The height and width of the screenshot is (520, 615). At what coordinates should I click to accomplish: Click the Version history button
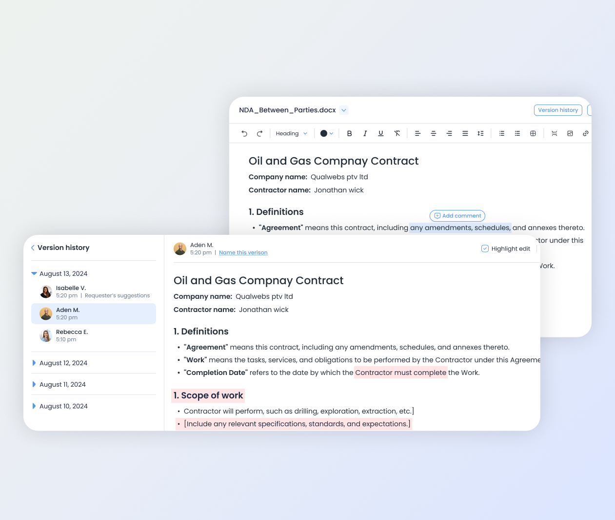coord(558,110)
